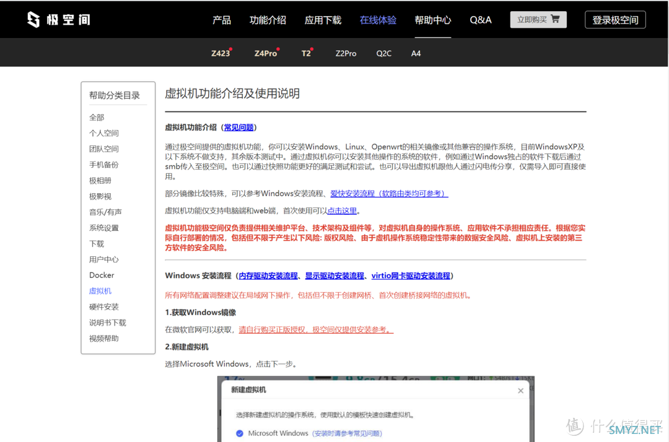Open the 手机备份 help category

click(x=103, y=165)
